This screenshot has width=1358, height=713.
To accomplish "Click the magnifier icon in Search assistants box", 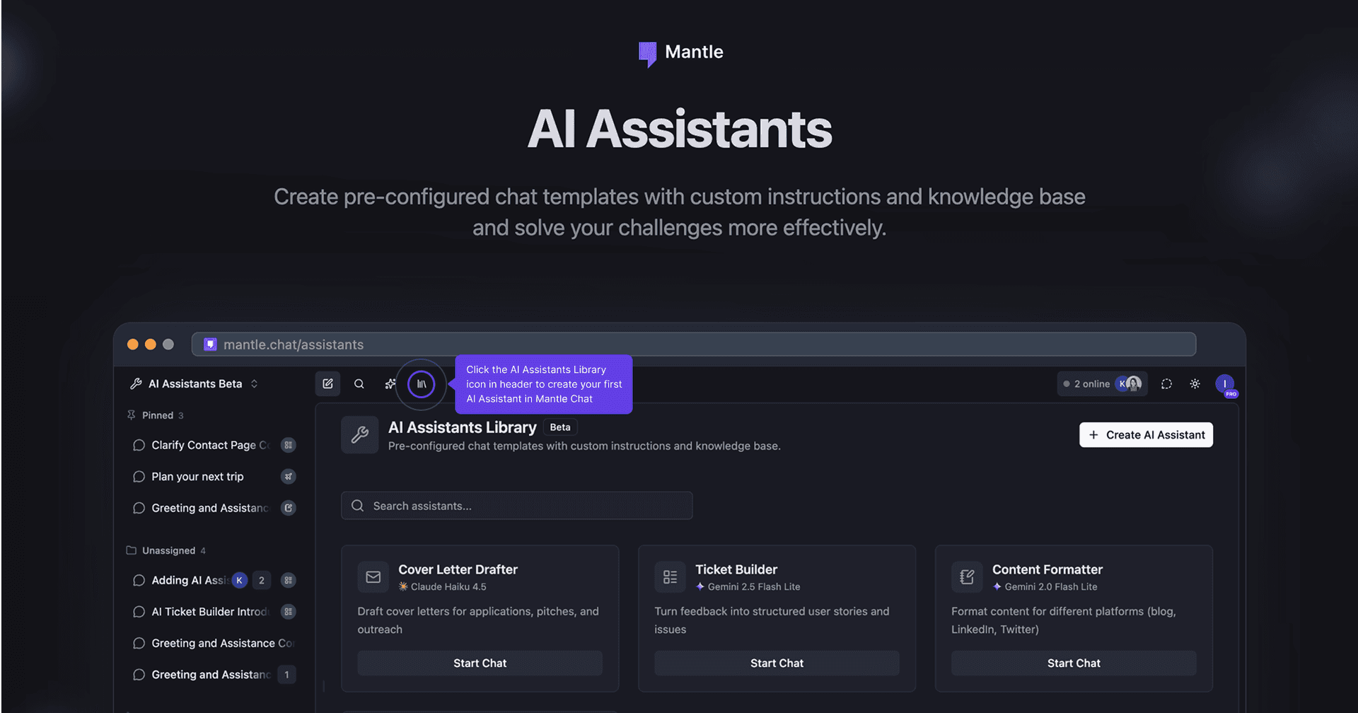I will click(358, 506).
